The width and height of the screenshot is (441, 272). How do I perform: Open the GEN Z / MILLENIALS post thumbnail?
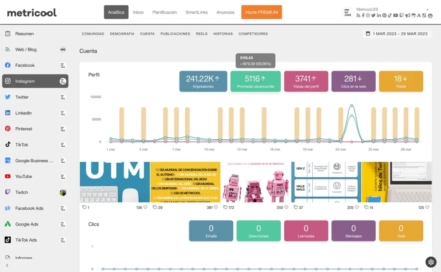326,182
